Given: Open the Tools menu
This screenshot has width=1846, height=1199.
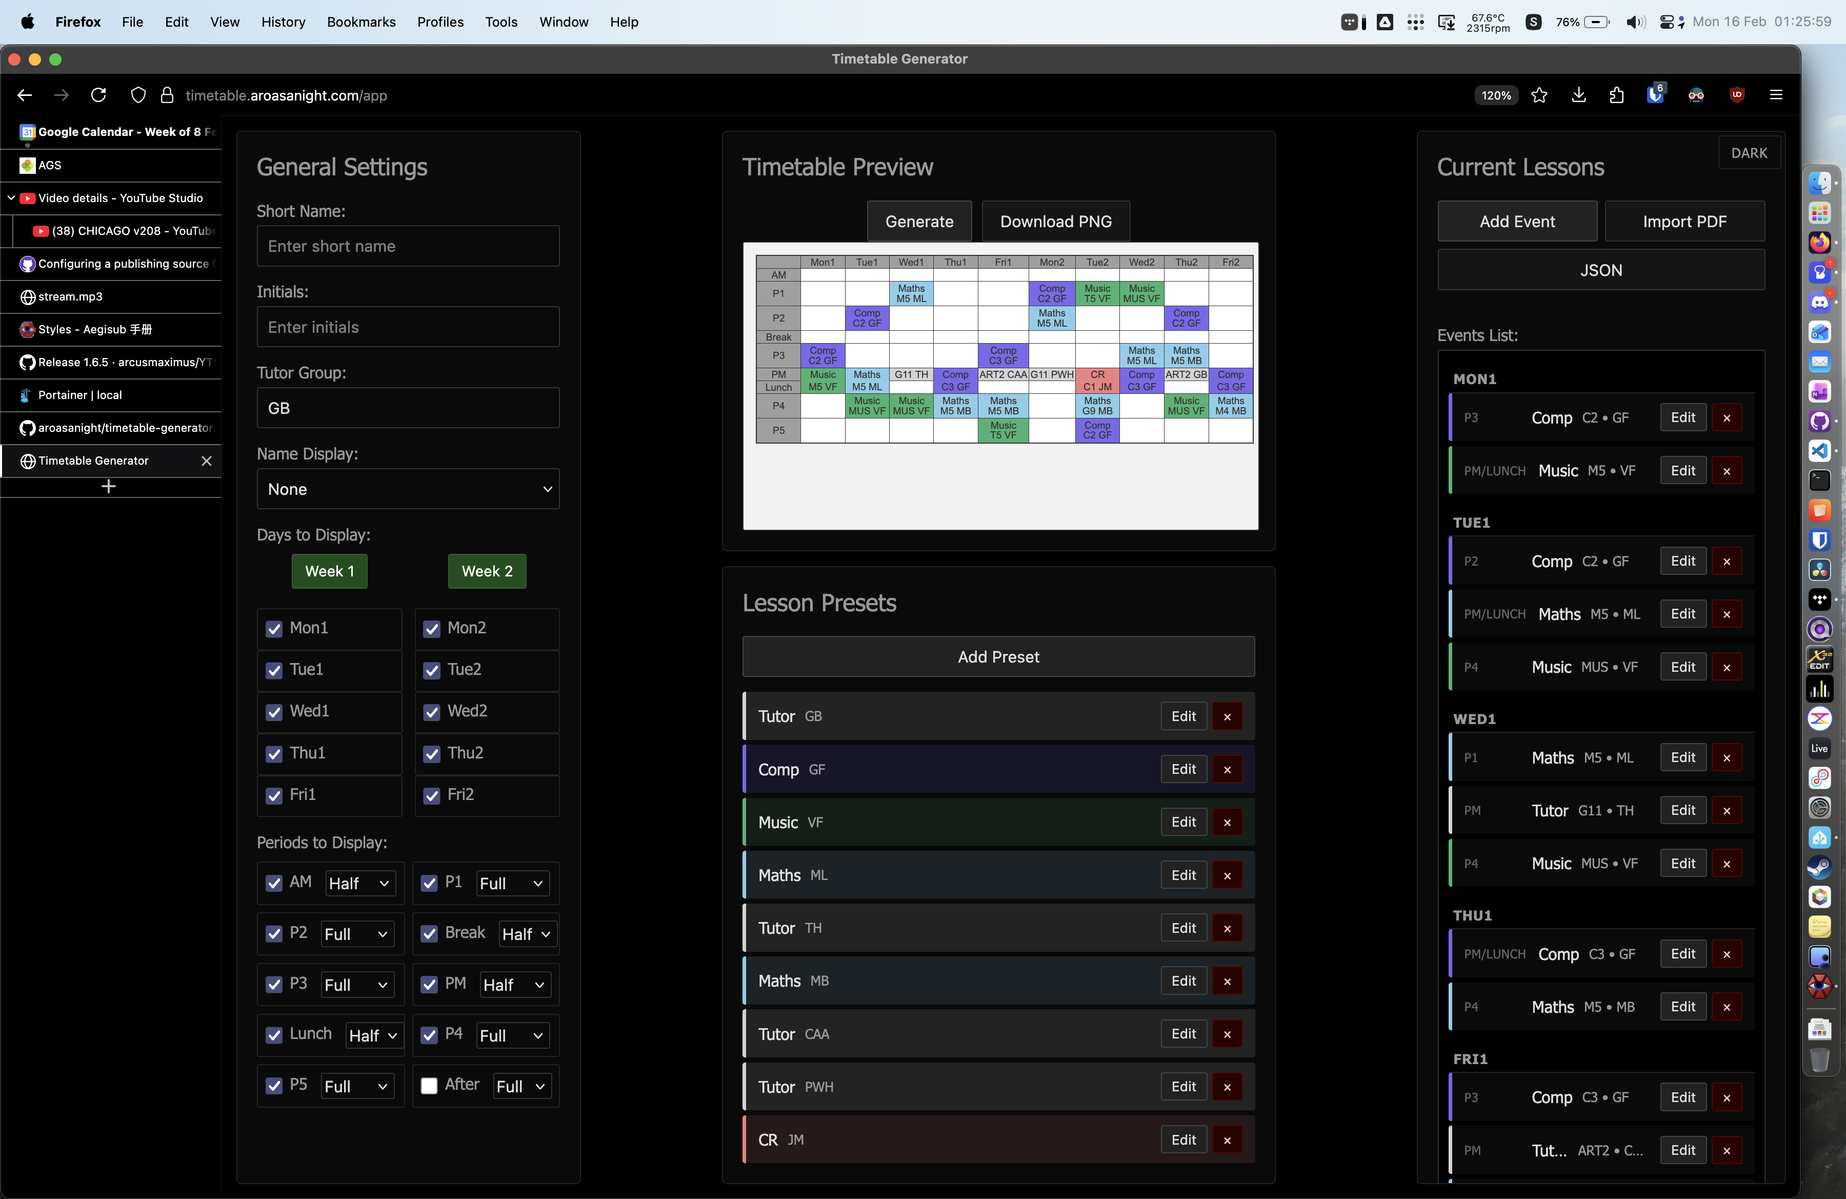Looking at the screenshot, I should pyautogui.click(x=501, y=22).
